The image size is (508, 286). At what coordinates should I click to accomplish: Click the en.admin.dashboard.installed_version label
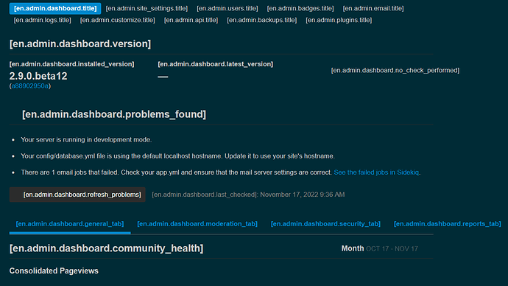[x=71, y=64]
